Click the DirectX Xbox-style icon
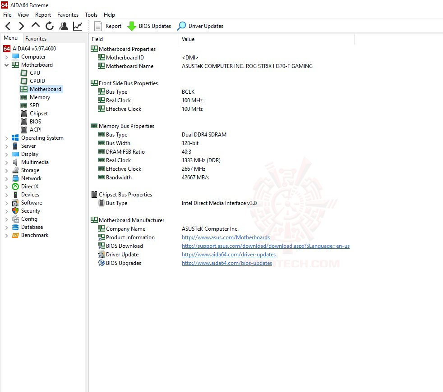The image size is (443, 392). tap(15, 187)
